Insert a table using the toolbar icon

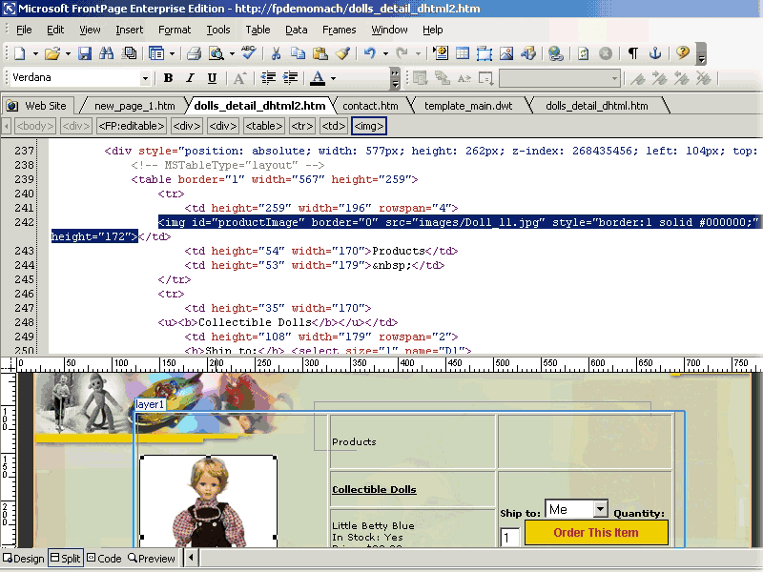pyautogui.click(x=463, y=53)
